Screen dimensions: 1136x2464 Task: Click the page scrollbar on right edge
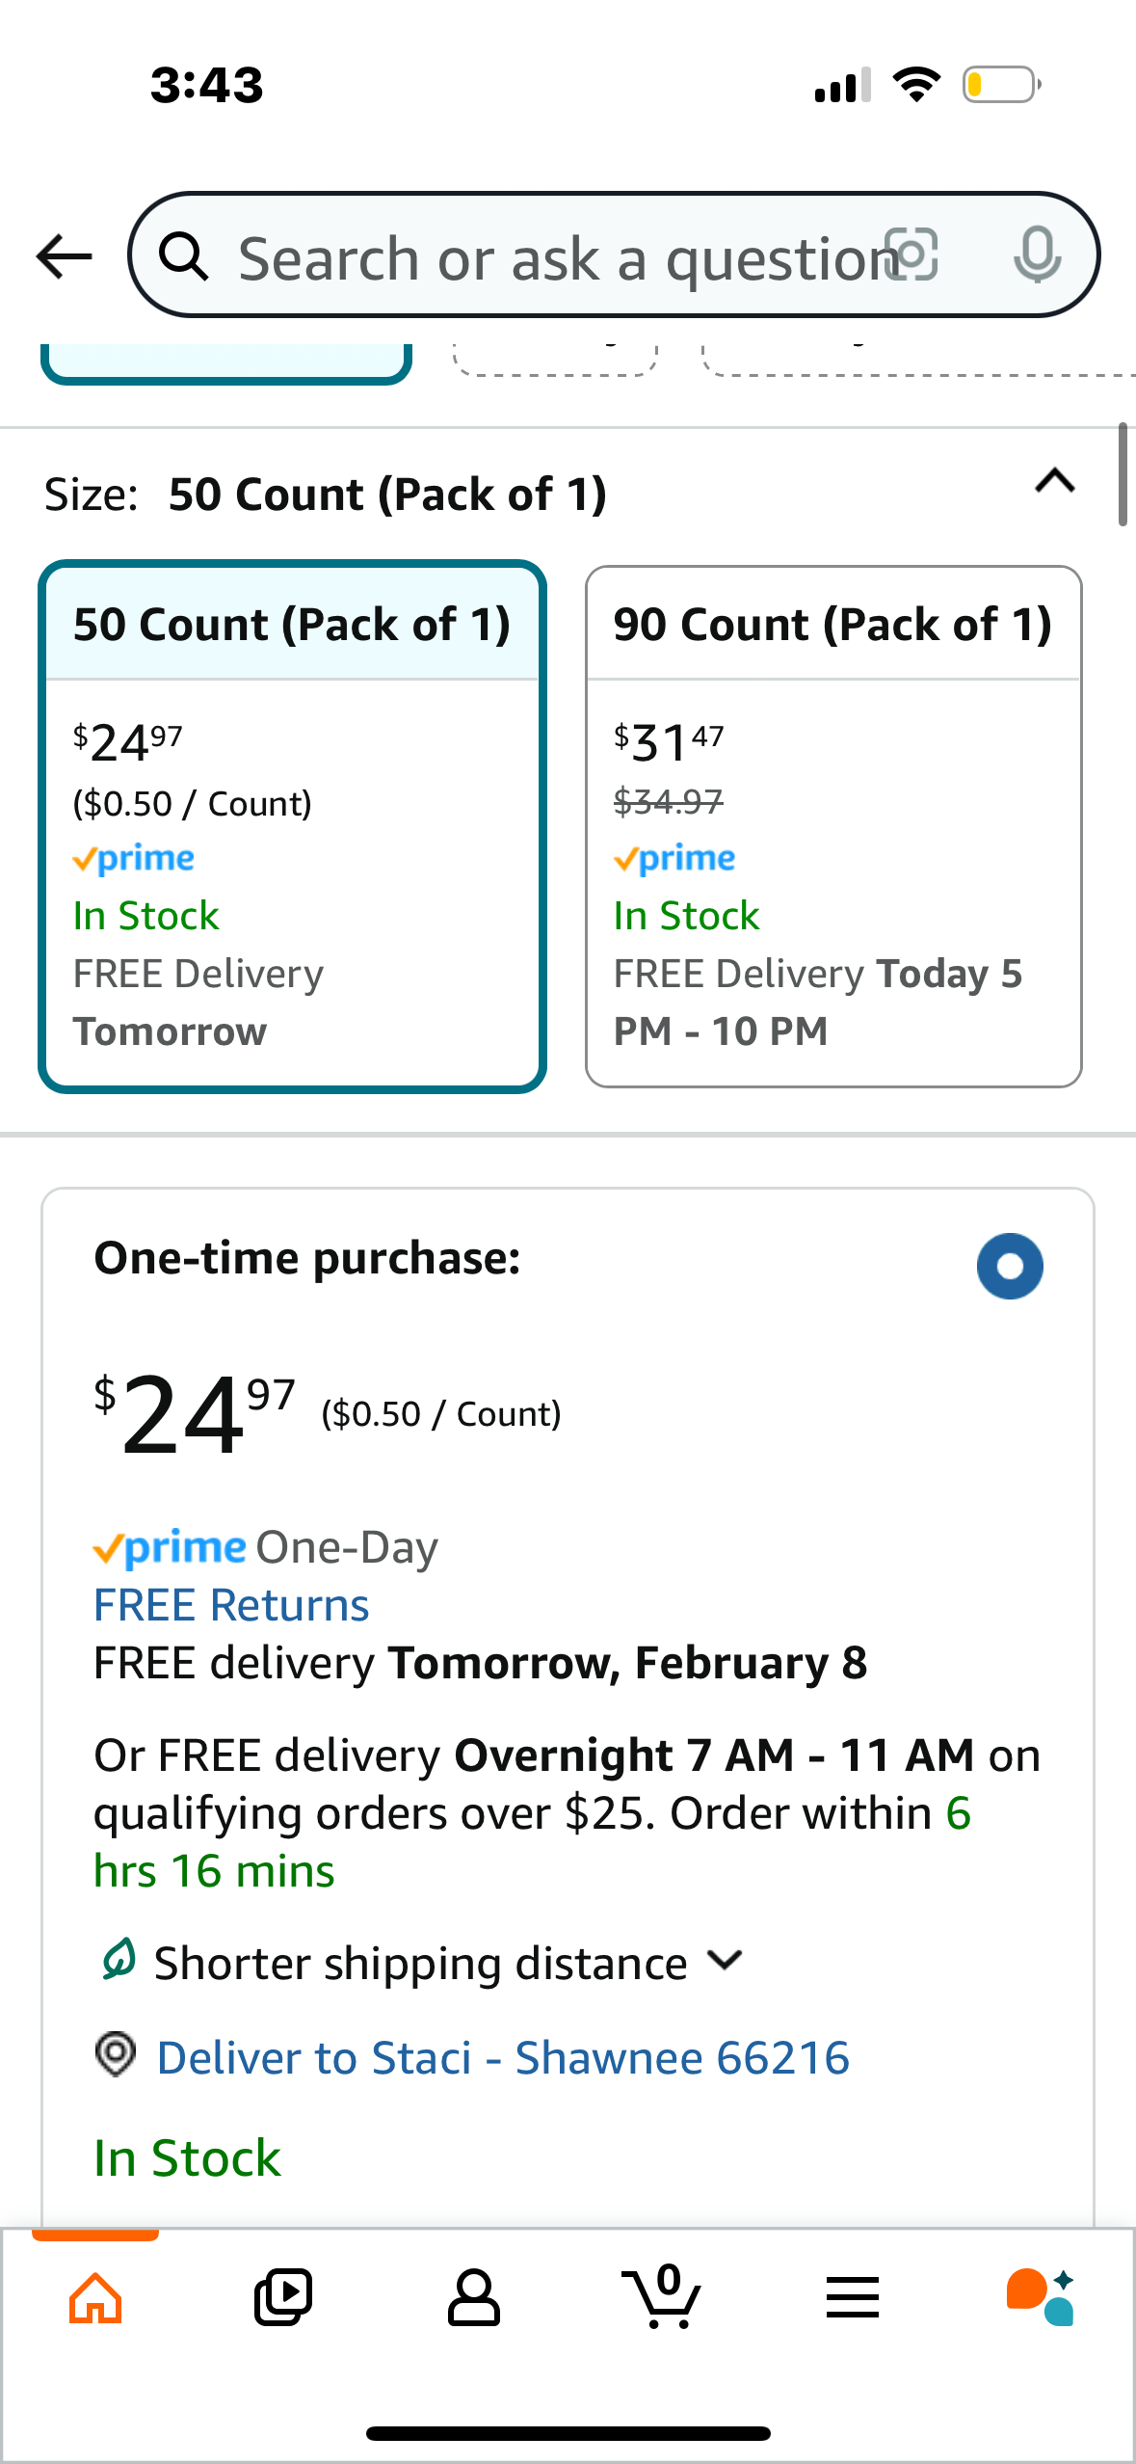click(1123, 474)
